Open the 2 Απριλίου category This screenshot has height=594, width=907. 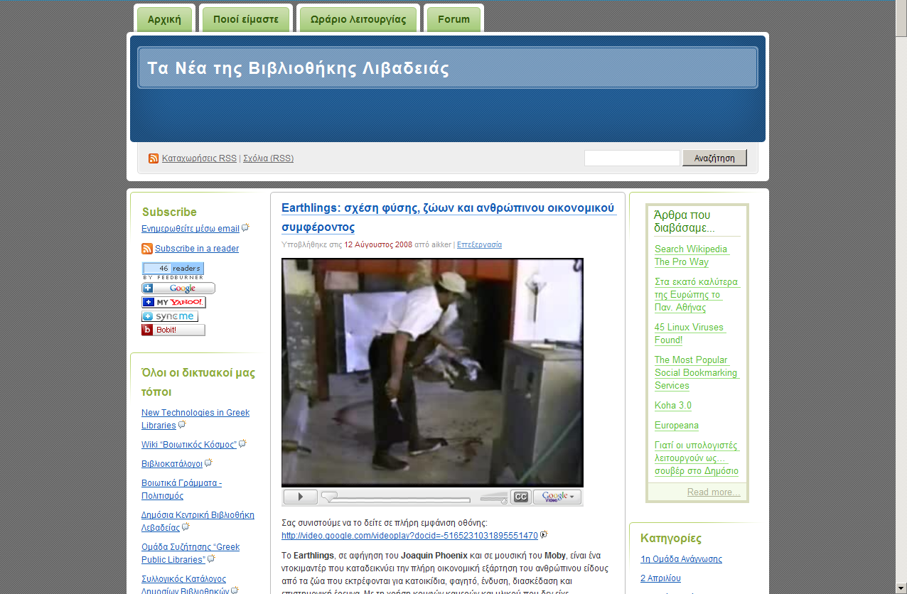[660, 578]
